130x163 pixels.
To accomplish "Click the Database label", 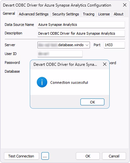I will tap(12, 71).
